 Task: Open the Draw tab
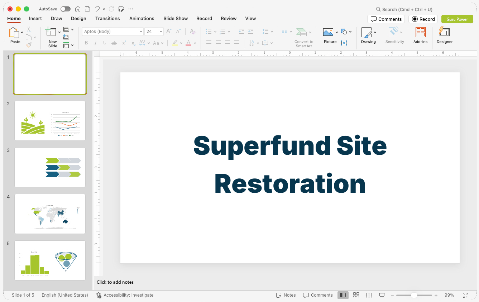56,18
